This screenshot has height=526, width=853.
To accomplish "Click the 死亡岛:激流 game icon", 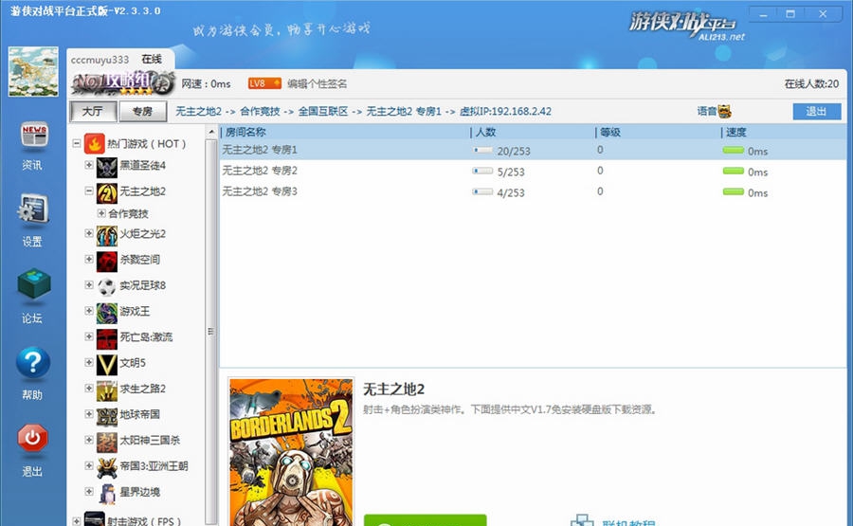I will [106, 339].
